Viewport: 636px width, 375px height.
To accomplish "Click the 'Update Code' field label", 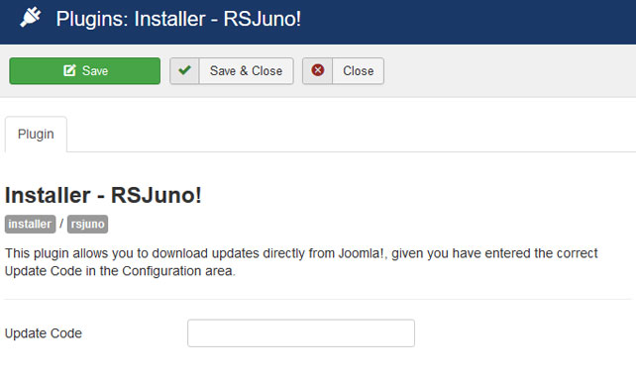I will 44,333.
